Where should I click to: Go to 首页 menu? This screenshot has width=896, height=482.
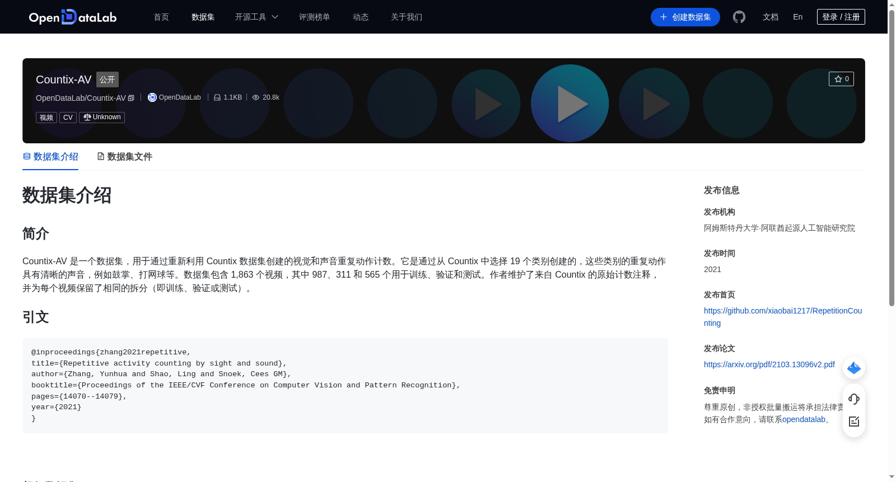point(161,17)
